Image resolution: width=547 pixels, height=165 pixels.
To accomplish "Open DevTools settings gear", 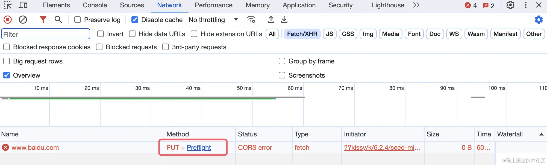I will click(510, 5).
